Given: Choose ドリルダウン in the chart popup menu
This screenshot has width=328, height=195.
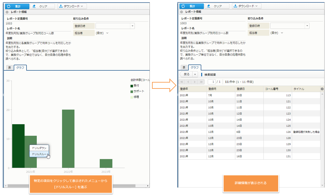Looking at the screenshot, I should [39, 148].
